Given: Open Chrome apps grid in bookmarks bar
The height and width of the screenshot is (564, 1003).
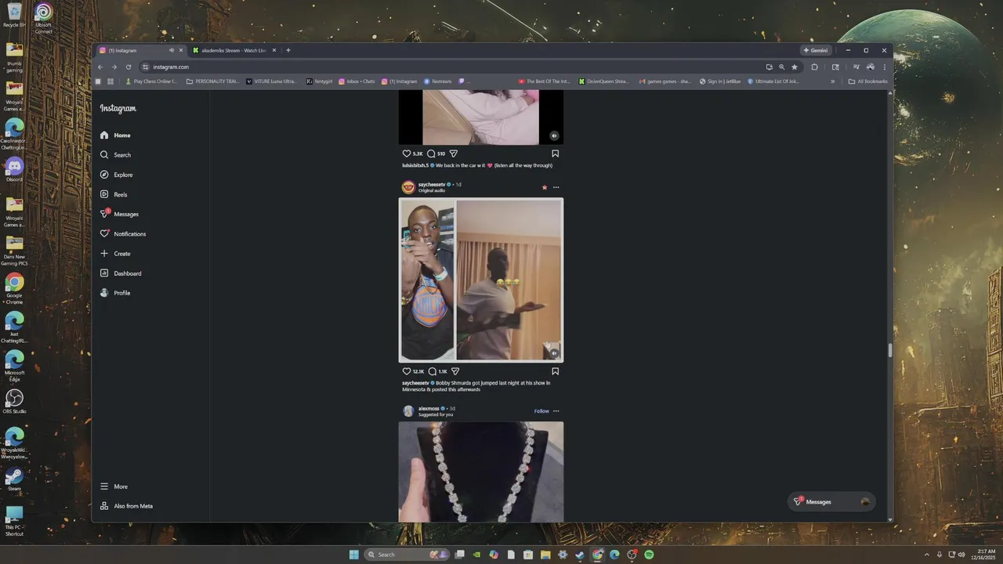Looking at the screenshot, I should pyautogui.click(x=110, y=81).
